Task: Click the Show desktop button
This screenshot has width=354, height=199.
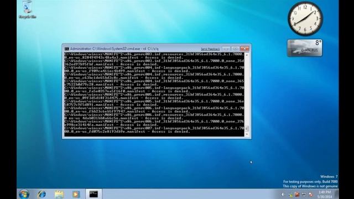Action: pyautogui.click(x=337, y=194)
